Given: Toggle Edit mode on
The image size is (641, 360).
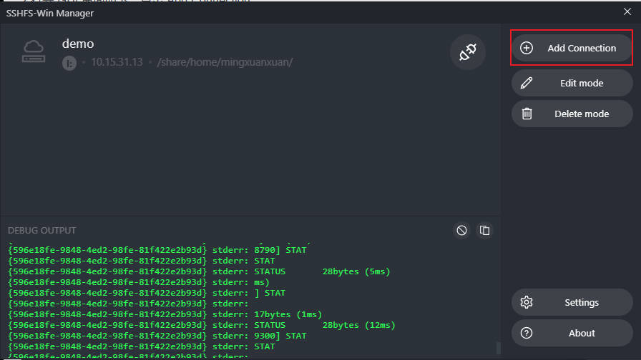Looking at the screenshot, I should (580, 83).
